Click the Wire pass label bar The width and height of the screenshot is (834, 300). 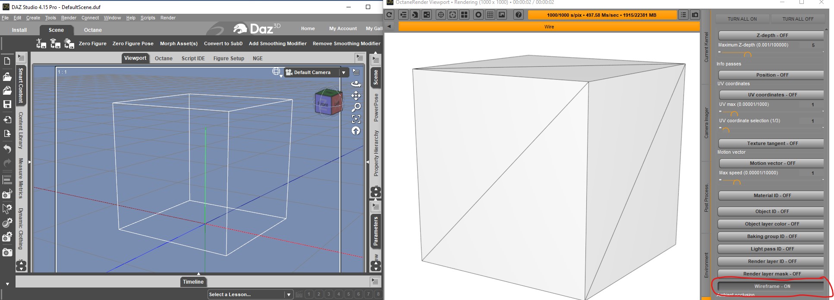tap(549, 27)
